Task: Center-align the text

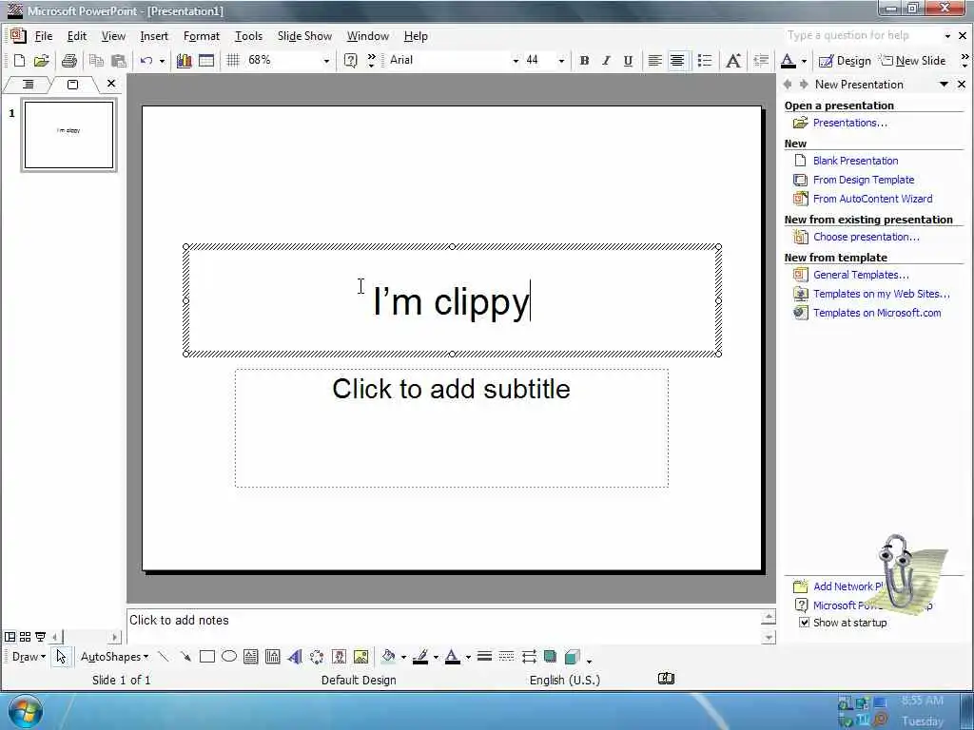Action: (x=677, y=60)
